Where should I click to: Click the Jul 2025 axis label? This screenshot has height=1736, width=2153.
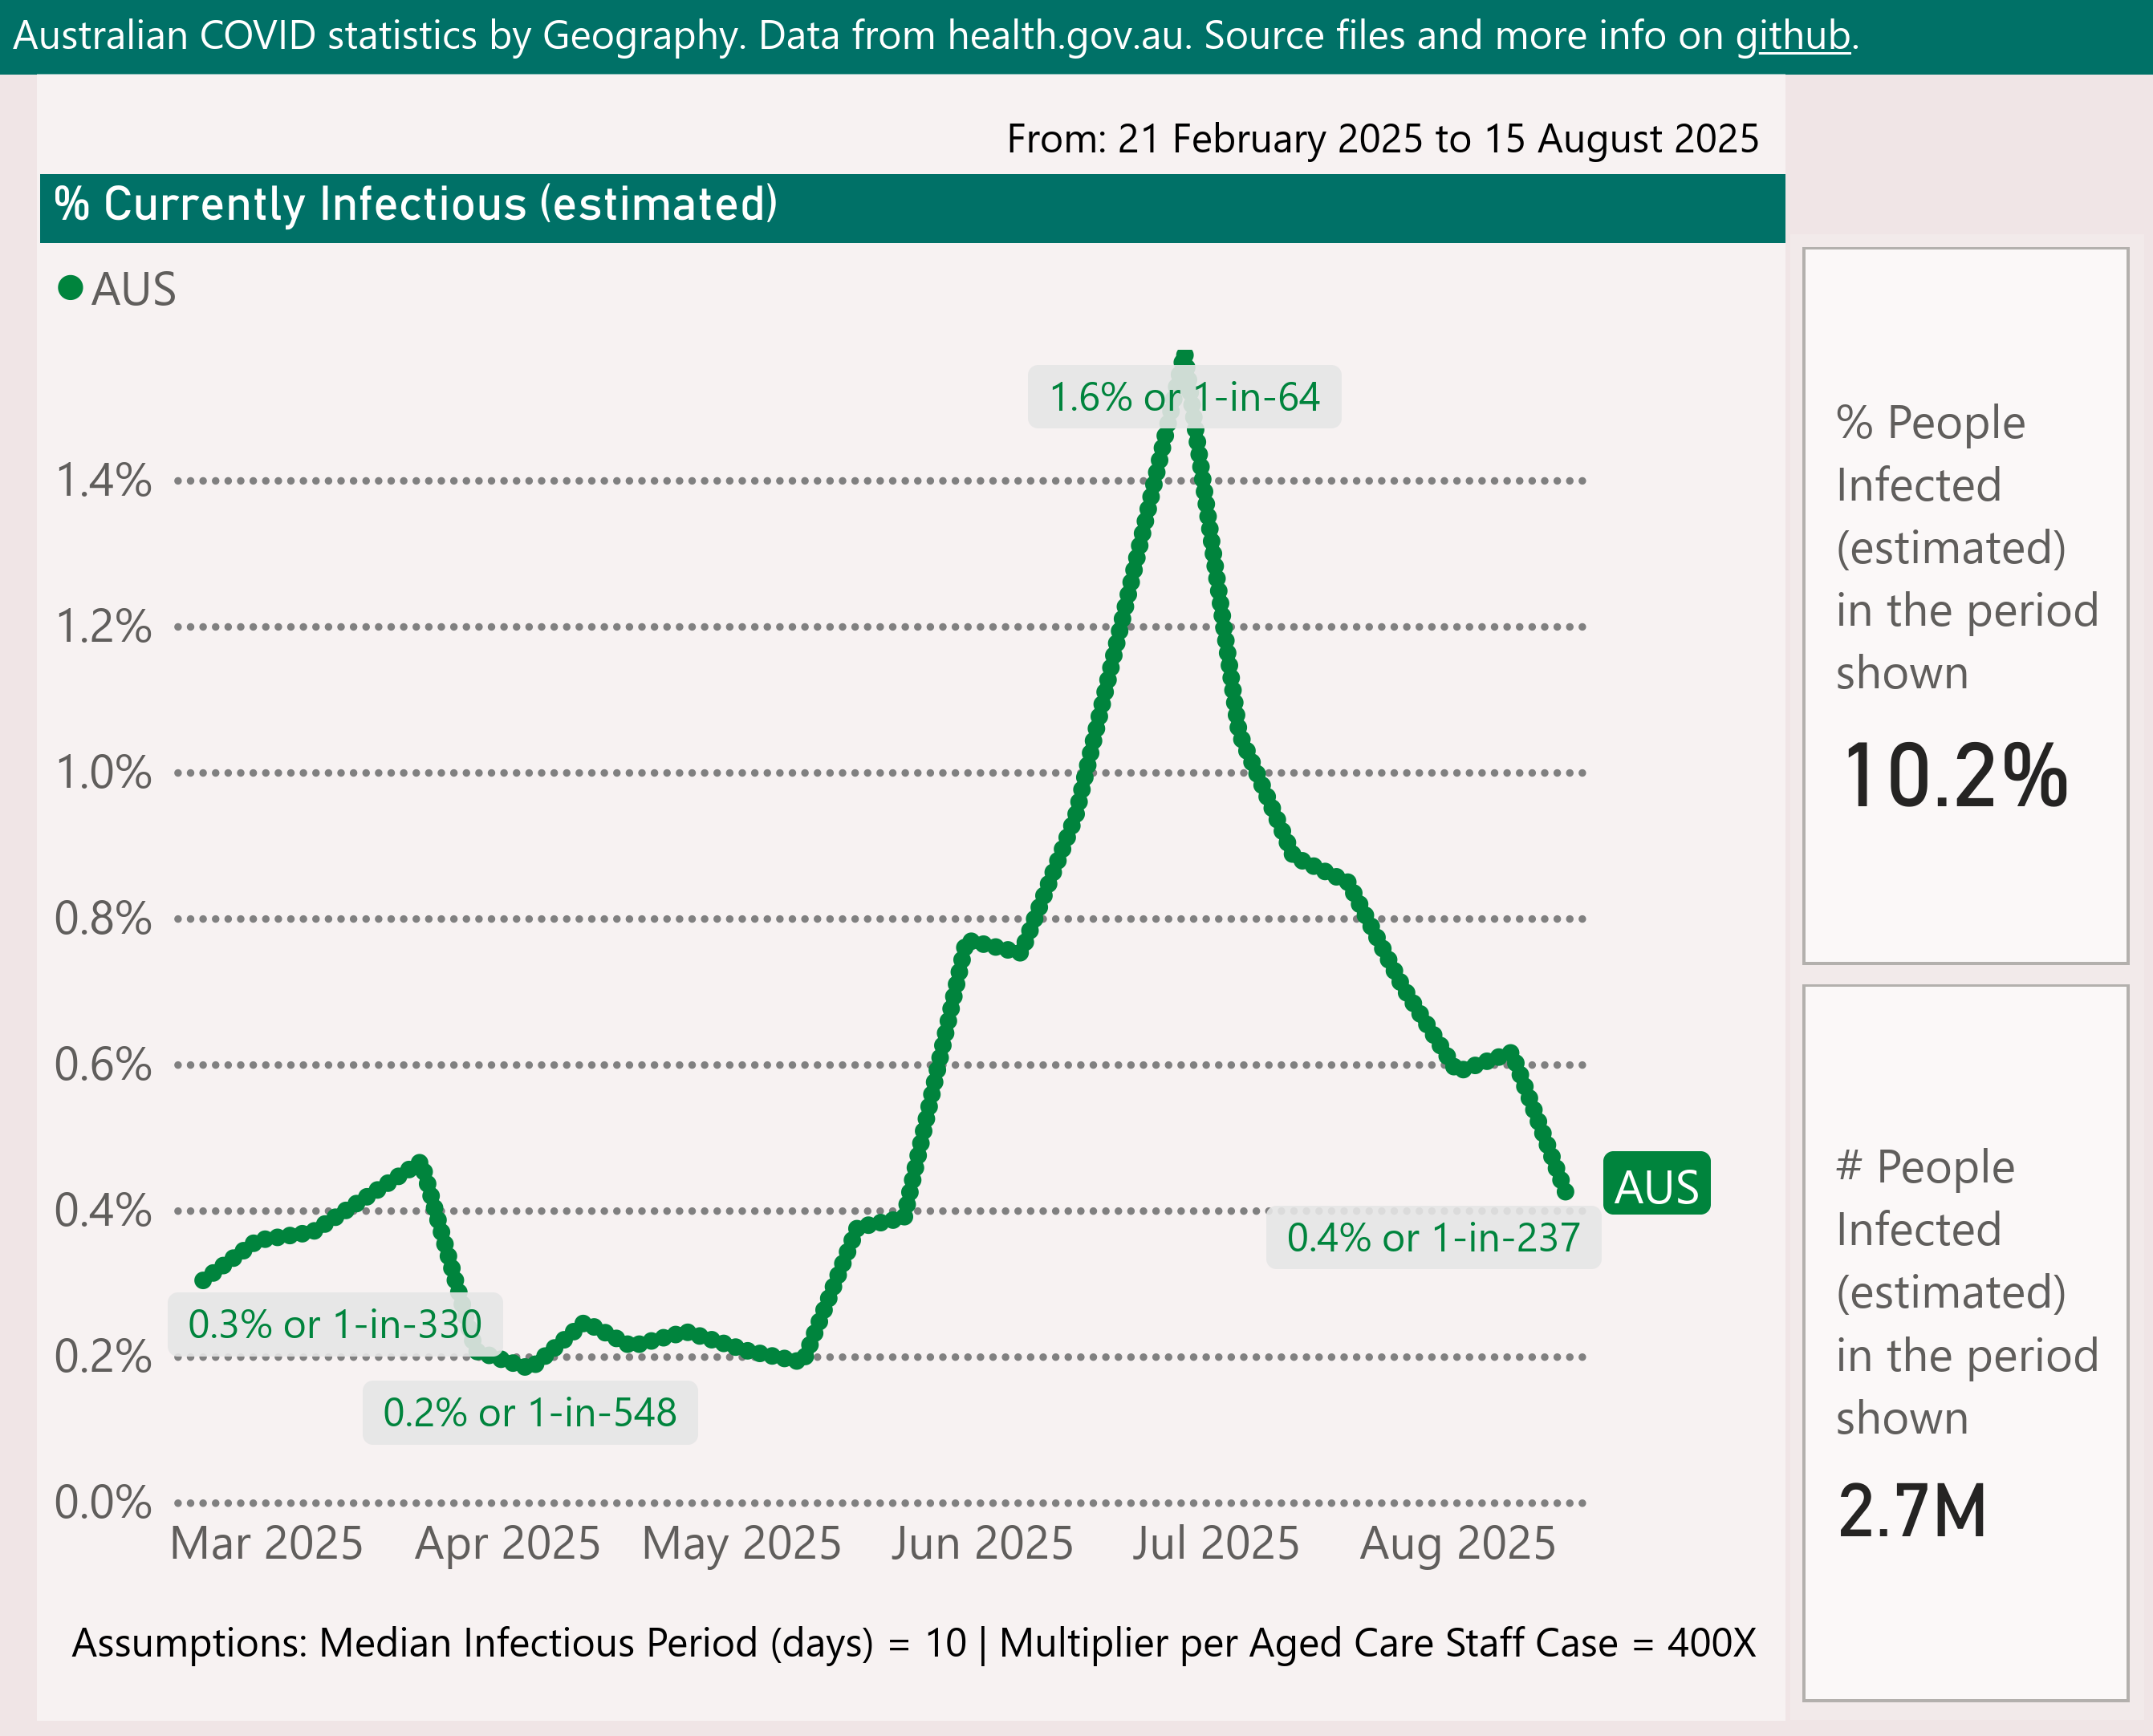coord(1215,1543)
